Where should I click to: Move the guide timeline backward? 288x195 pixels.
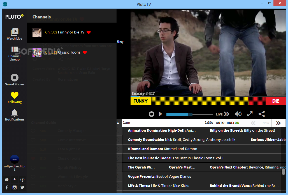253,123
